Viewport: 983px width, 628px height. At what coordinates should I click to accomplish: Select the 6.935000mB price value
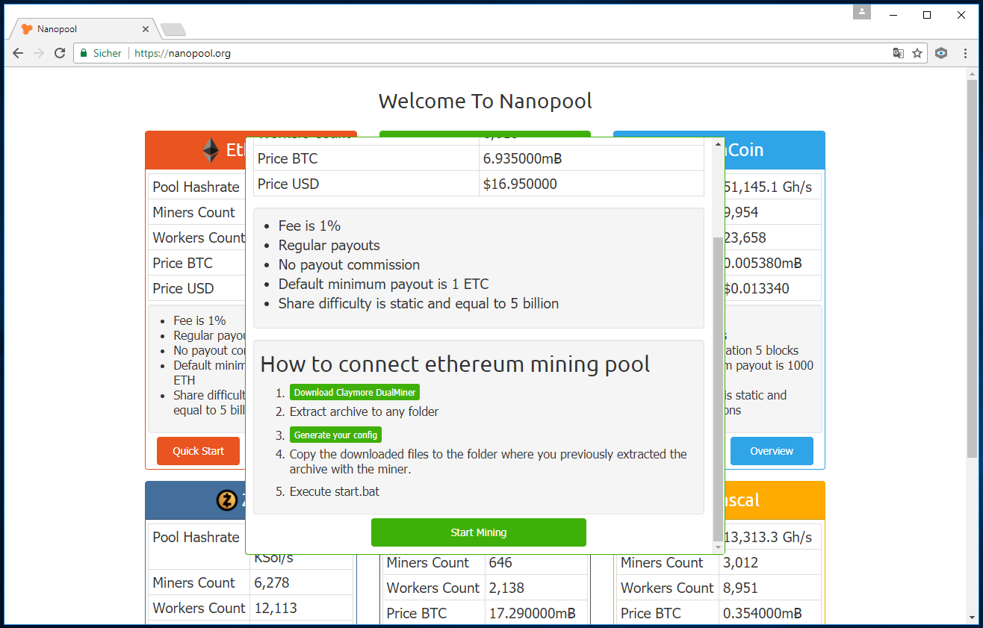tap(522, 158)
